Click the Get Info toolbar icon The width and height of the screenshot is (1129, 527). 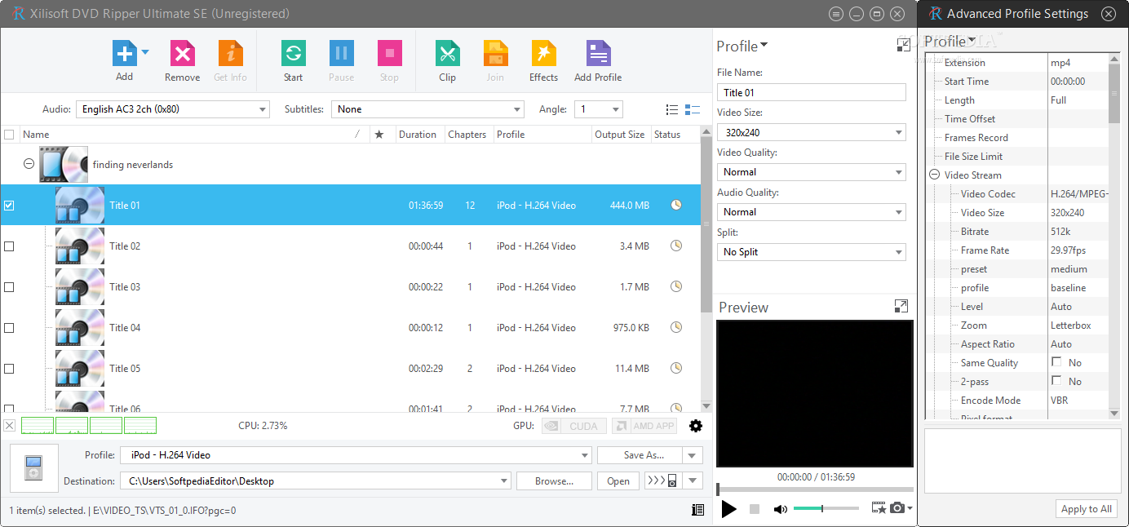click(x=231, y=54)
